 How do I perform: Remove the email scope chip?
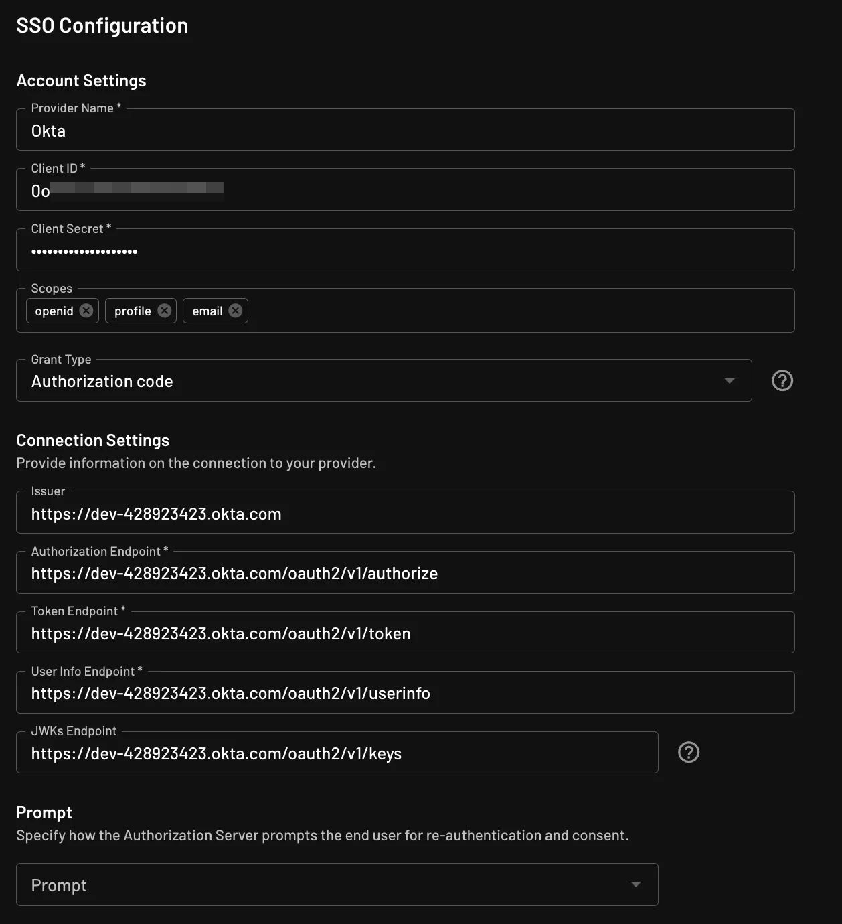tap(234, 310)
